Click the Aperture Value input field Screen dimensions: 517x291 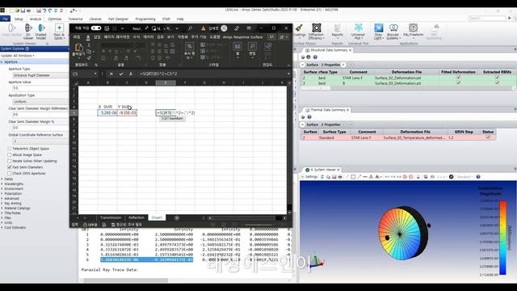41,88
